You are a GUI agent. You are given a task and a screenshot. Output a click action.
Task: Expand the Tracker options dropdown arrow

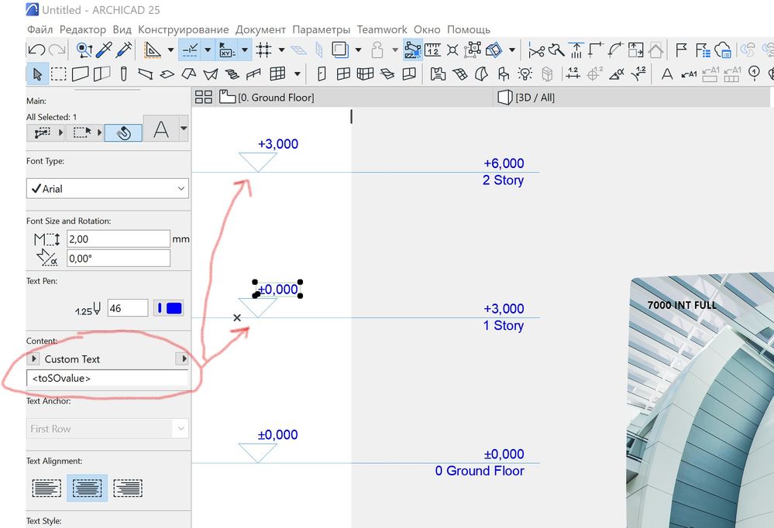pyautogui.click(x=245, y=50)
